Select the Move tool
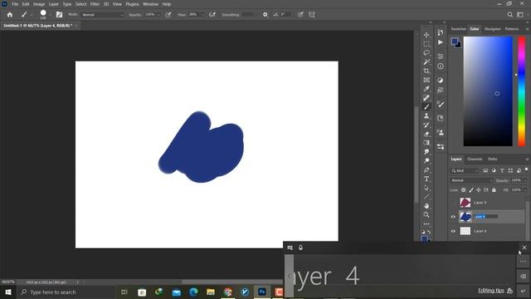Image resolution: width=531 pixels, height=299 pixels. coord(426,35)
